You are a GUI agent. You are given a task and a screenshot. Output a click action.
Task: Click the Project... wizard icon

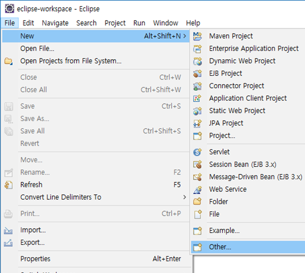pyautogui.click(x=197, y=136)
